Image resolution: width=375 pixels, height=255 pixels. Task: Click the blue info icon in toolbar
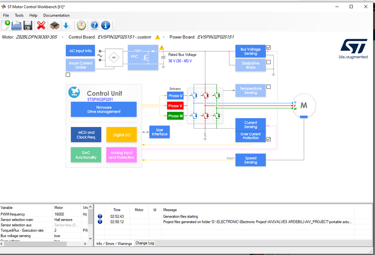[x=106, y=25]
